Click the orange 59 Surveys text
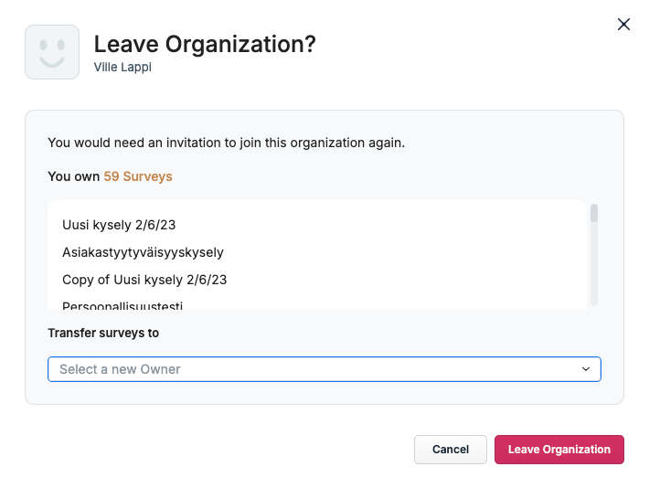This screenshot has height=488, width=649. point(138,176)
